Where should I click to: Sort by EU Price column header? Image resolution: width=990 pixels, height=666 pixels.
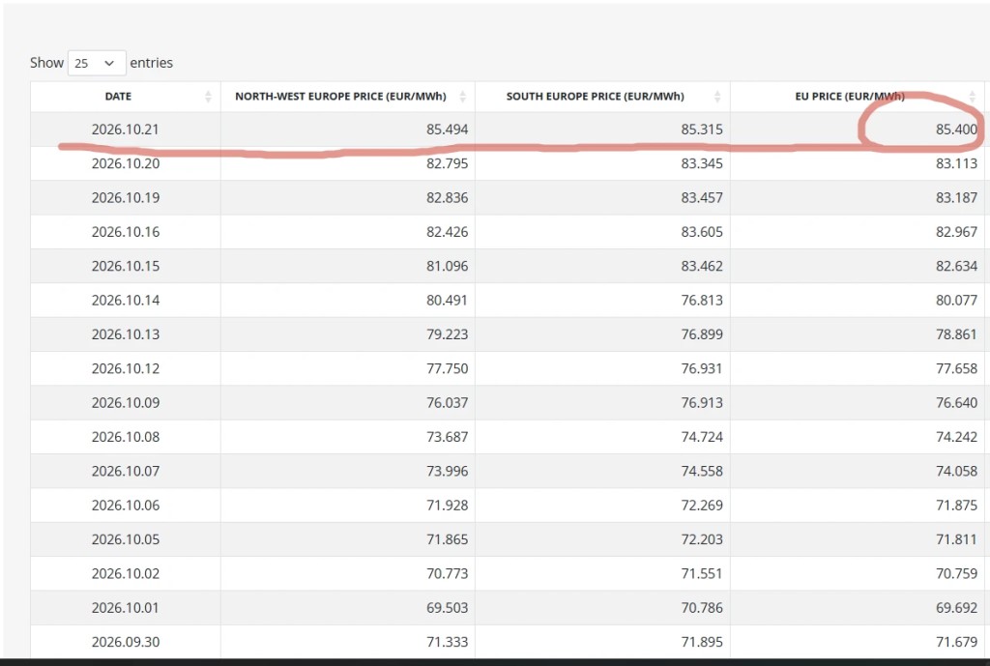click(857, 97)
